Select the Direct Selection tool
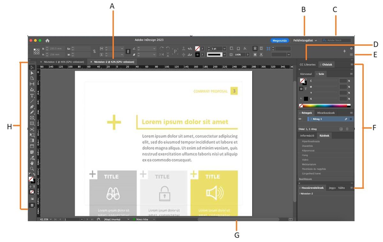 point(32,73)
